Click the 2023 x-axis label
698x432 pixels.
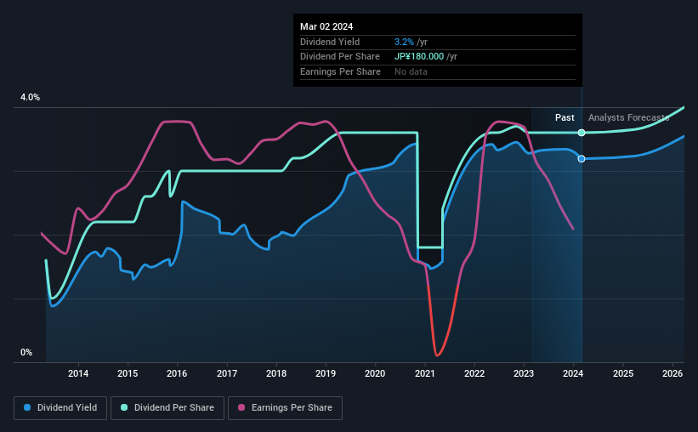524,373
